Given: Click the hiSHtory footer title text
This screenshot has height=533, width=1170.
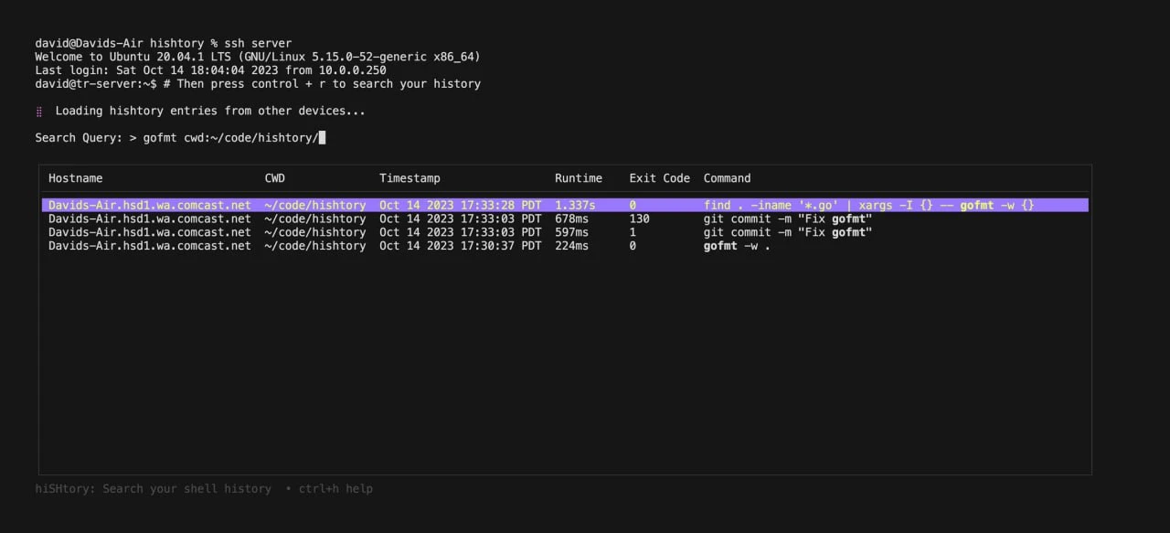Looking at the screenshot, I should pyautogui.click(x=153, y=489).
